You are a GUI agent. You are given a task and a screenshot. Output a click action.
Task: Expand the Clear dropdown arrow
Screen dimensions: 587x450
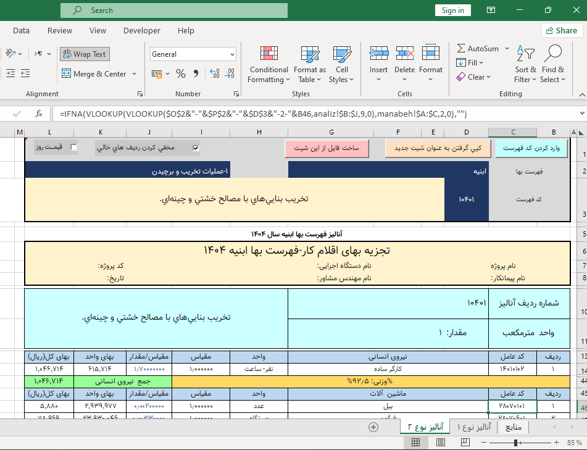pos(488,77)
